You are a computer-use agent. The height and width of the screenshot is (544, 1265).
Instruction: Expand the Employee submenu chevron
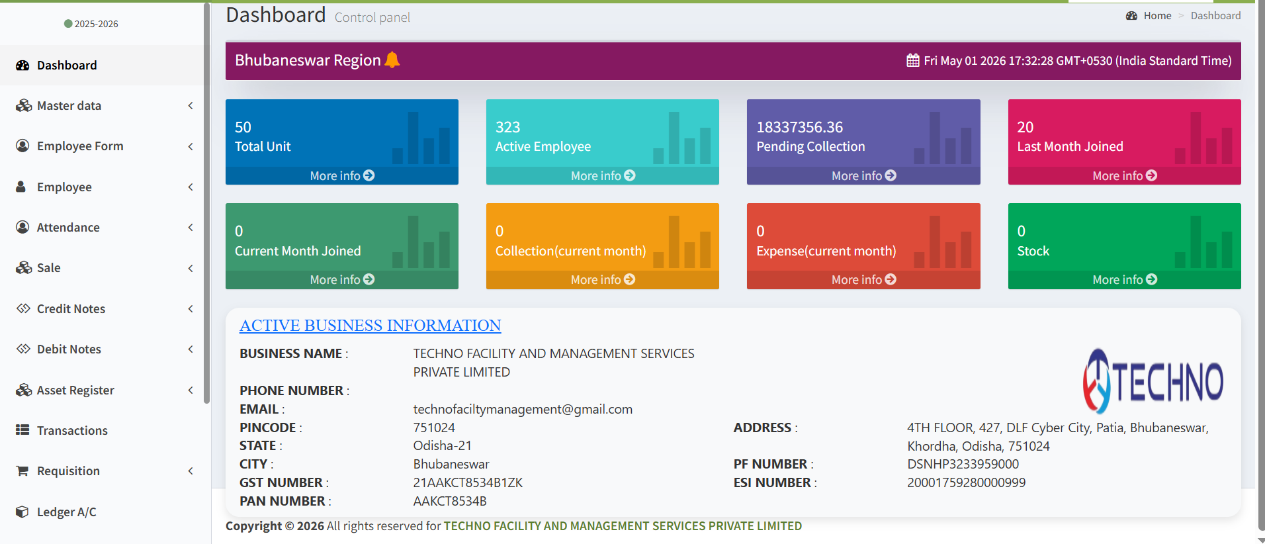tap(191, 187)
